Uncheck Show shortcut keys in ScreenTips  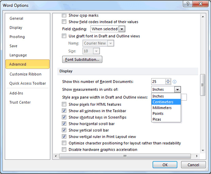pos(64,117)
